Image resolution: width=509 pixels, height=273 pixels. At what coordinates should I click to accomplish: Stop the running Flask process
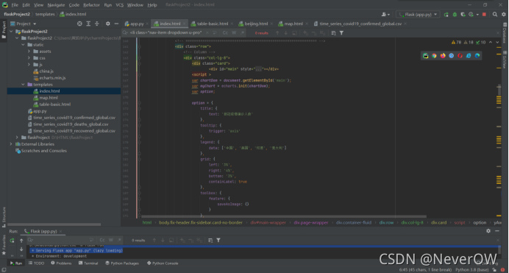[484, 15]
